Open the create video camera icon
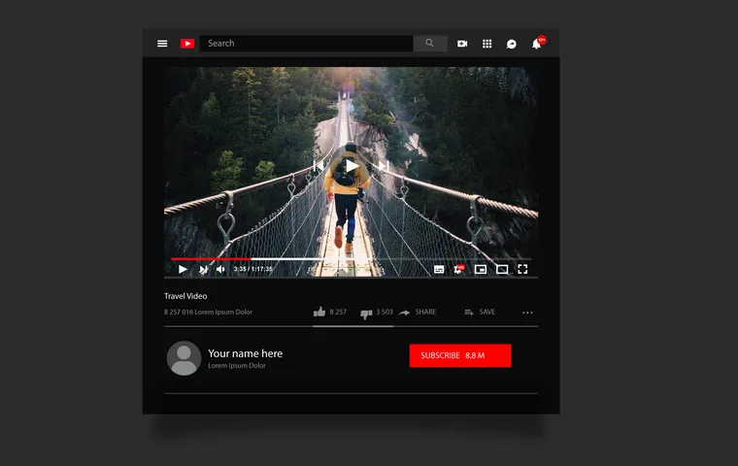The height and width of the screenshot is (466, 738). point(462,44)
